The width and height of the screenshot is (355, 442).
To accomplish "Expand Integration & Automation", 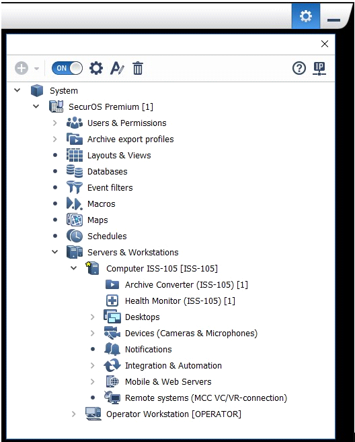I will (x=93, y=365).
